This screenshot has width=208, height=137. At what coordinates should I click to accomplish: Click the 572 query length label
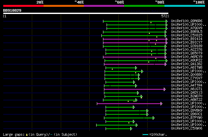click(164, 16)
